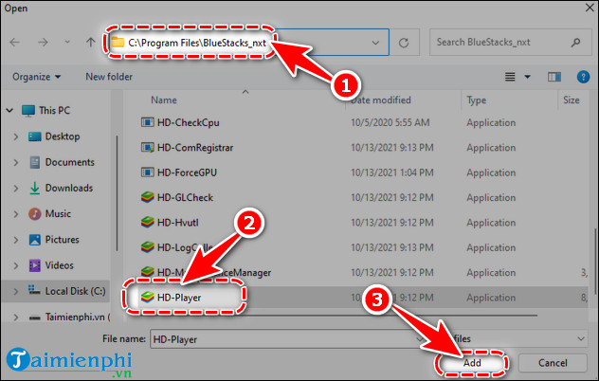Viewport: 599px width, 381px height.
Task: Expand the Downloads tree node
Action: click(x=16, y=188)
